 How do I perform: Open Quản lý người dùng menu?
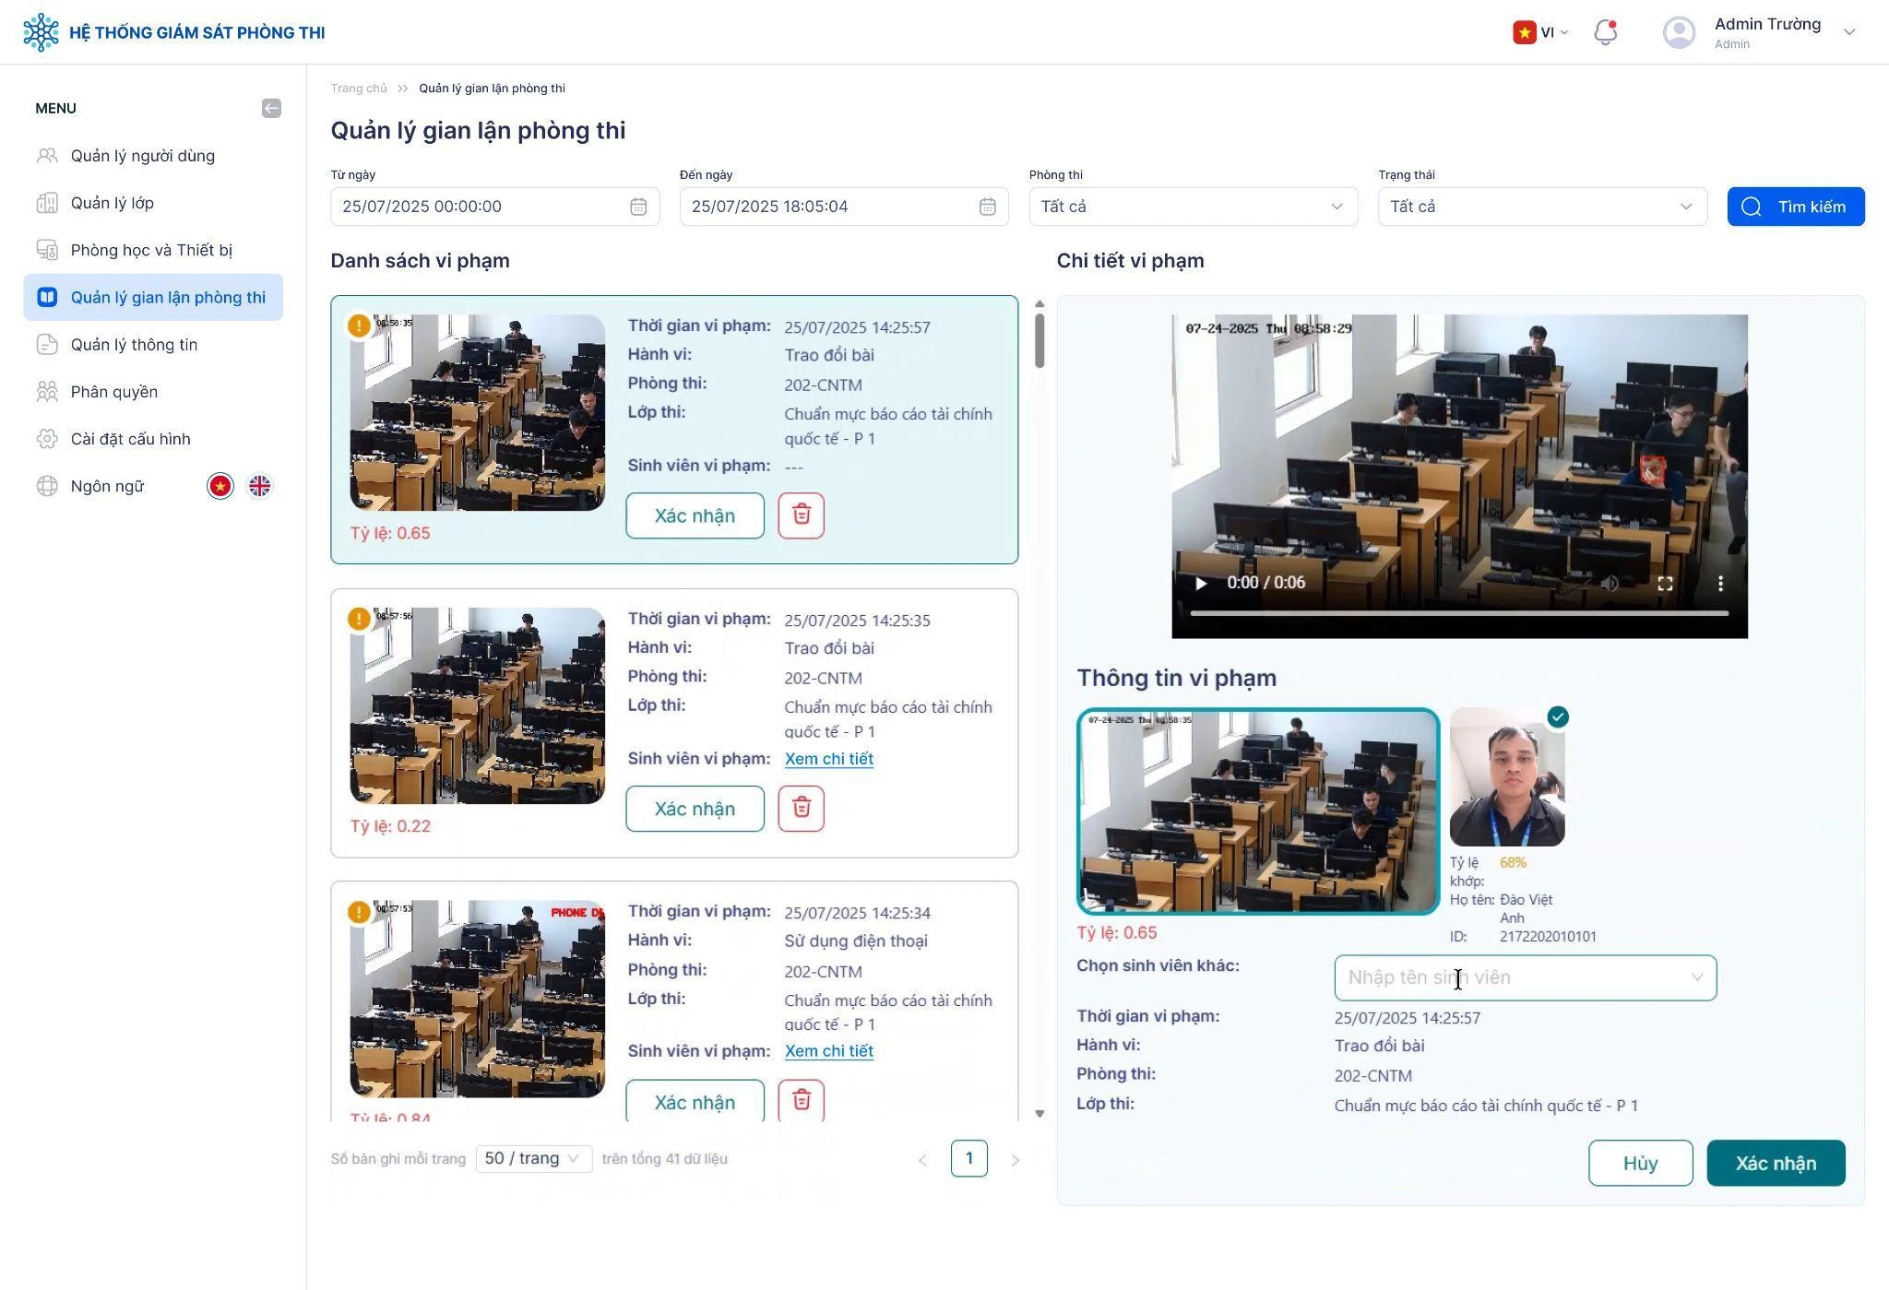[x=143, y=156]
